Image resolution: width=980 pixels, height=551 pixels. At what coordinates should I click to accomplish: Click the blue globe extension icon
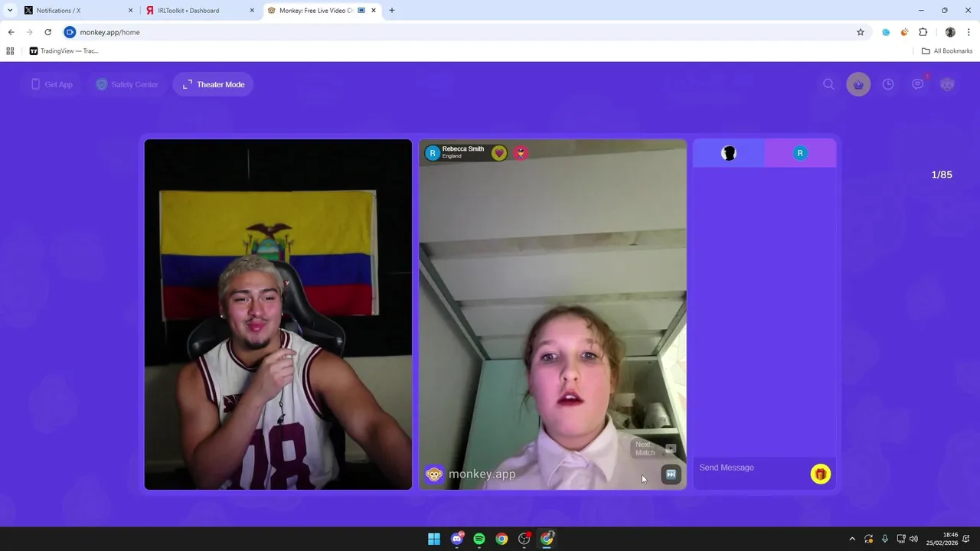pyautogui.click(x=886, y=32)
